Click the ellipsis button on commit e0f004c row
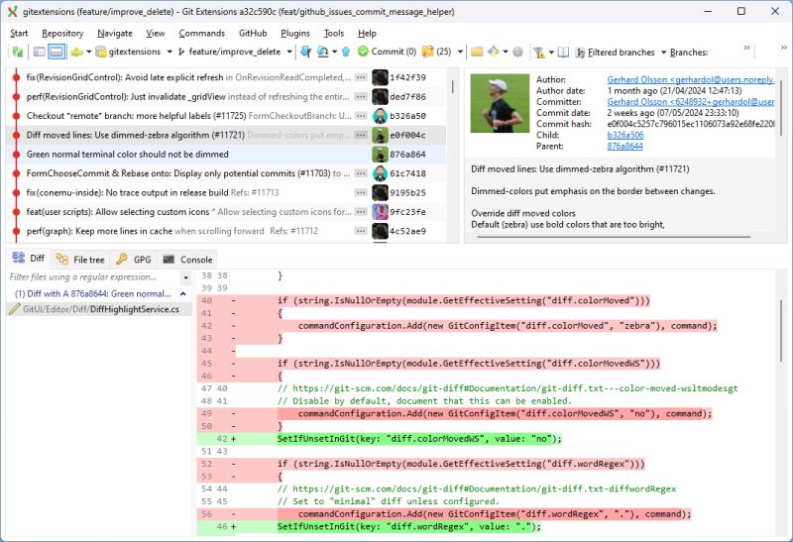793x542 pixels. [361, 135]
